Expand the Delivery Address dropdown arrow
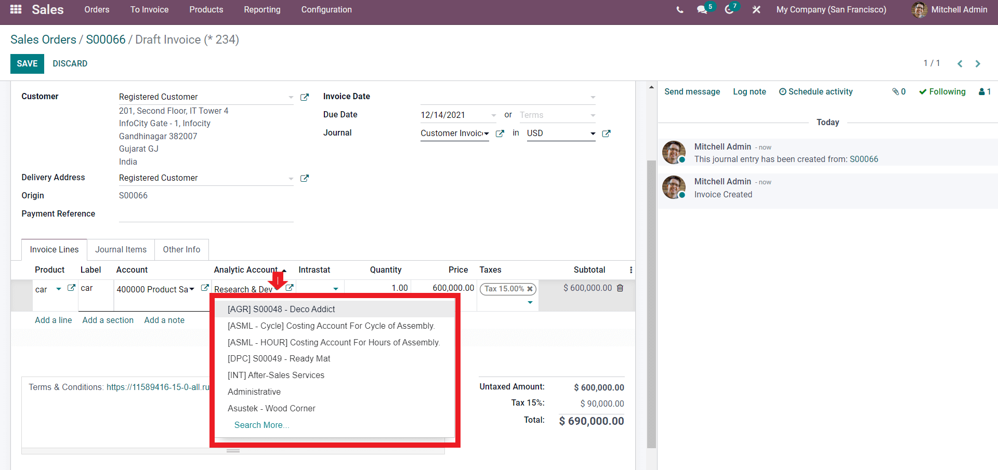The image size is (998, 470). click(291, 178)
